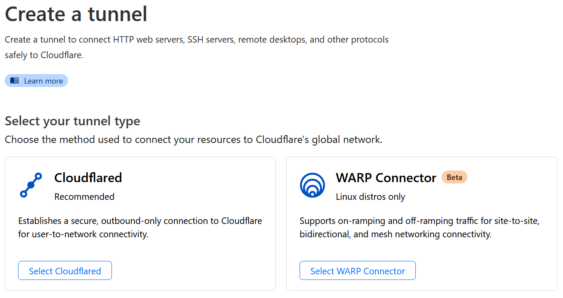This screenshot has height=298, width=563.
Task: Click the open-book documentation glyph
Action: (14, 81)
